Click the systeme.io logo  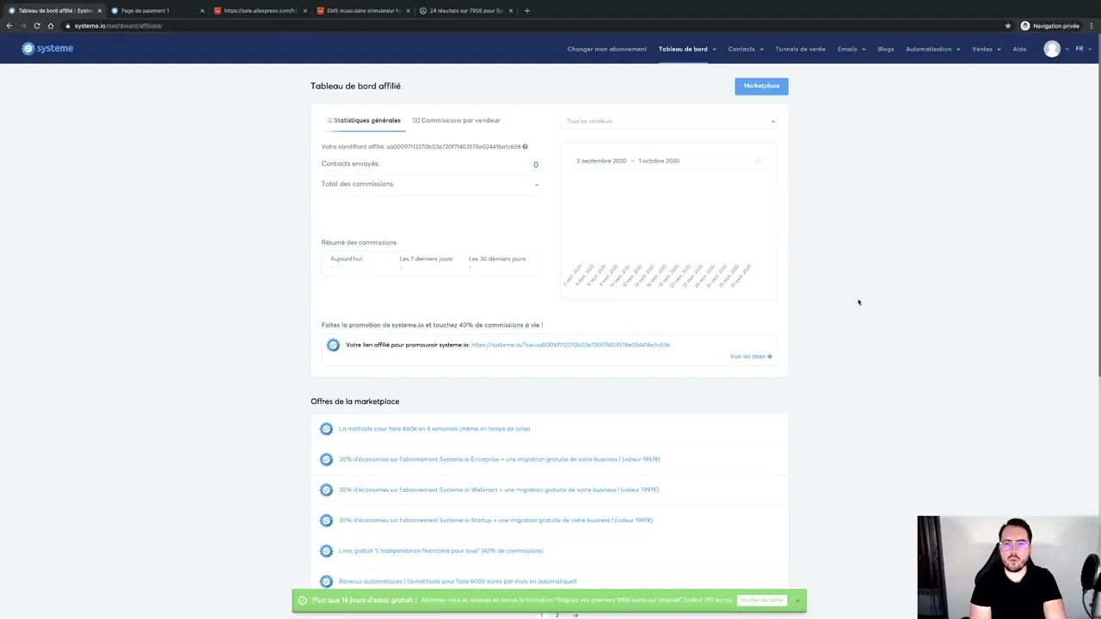click(x=47, y=48)
